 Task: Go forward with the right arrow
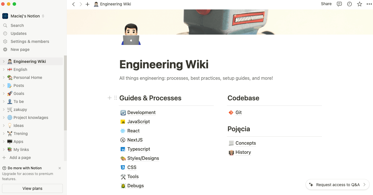[x=81, y=4]
